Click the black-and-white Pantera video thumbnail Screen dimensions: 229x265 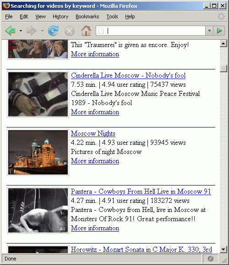click(x=38, y=211)
